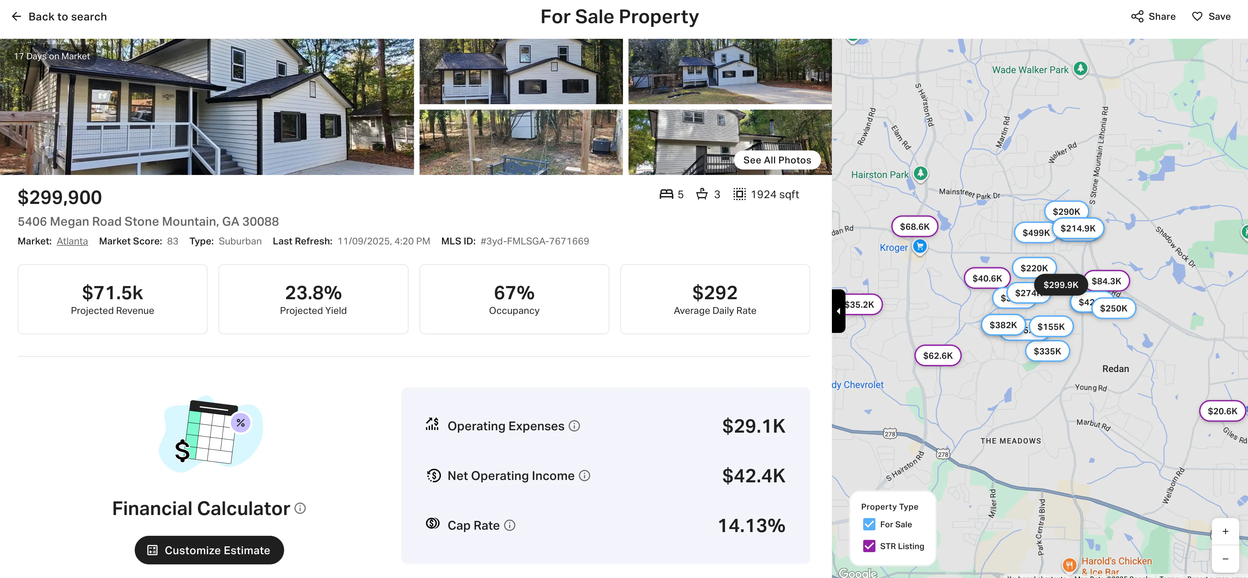
Task: Select the $214.9K map marker
Action: pos(1078,228)
